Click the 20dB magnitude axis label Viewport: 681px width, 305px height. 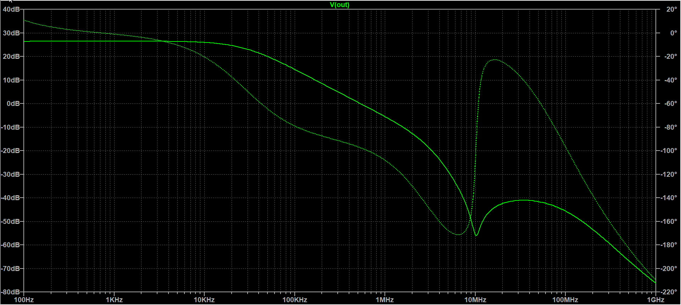(x=11, y=56)
